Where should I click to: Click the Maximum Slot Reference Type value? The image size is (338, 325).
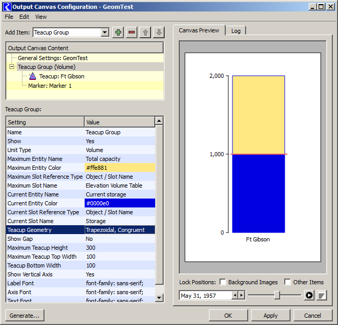point(120,177)
